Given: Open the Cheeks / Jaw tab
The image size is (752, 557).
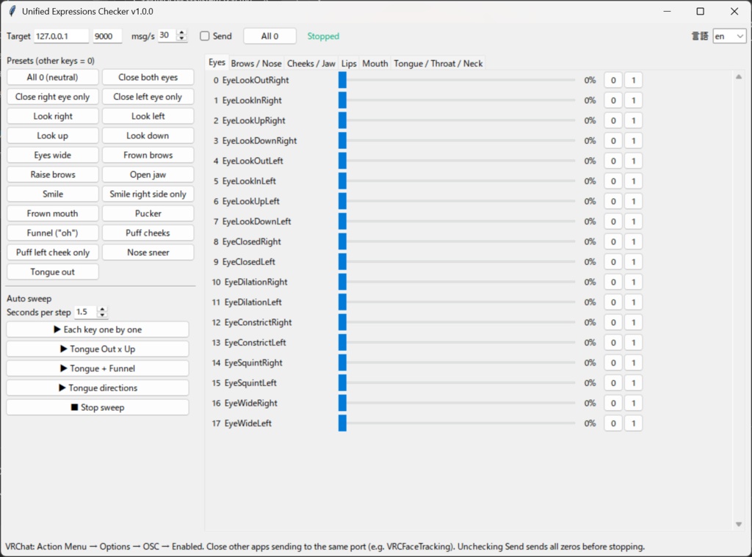Looking at the screenshot, I should (311, 63).
